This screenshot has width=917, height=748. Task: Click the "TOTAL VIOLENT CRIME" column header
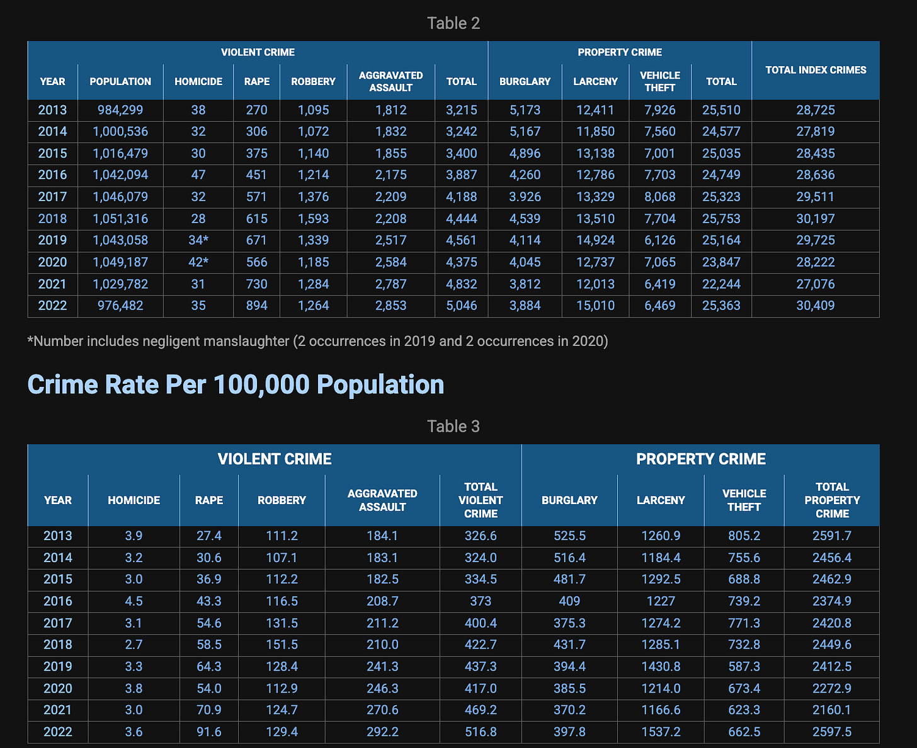[x=481, y=500]
